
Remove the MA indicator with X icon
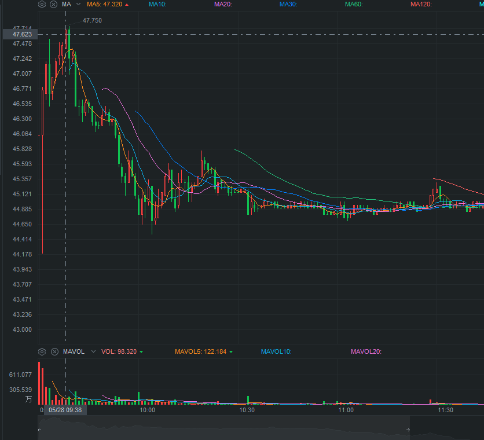tap(54, 4)
